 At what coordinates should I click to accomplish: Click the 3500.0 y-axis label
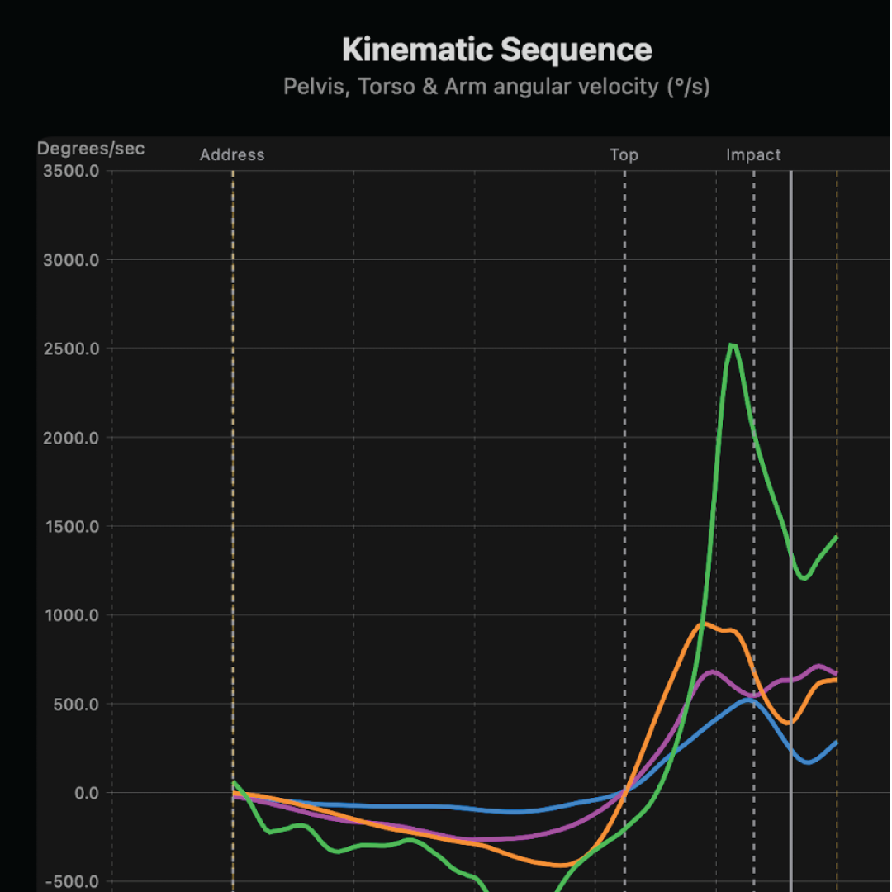point(70,171)
